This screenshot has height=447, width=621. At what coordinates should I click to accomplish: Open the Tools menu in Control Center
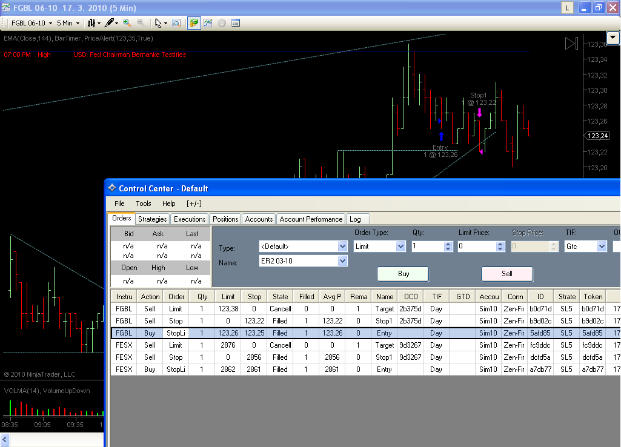tap(144, 204)
